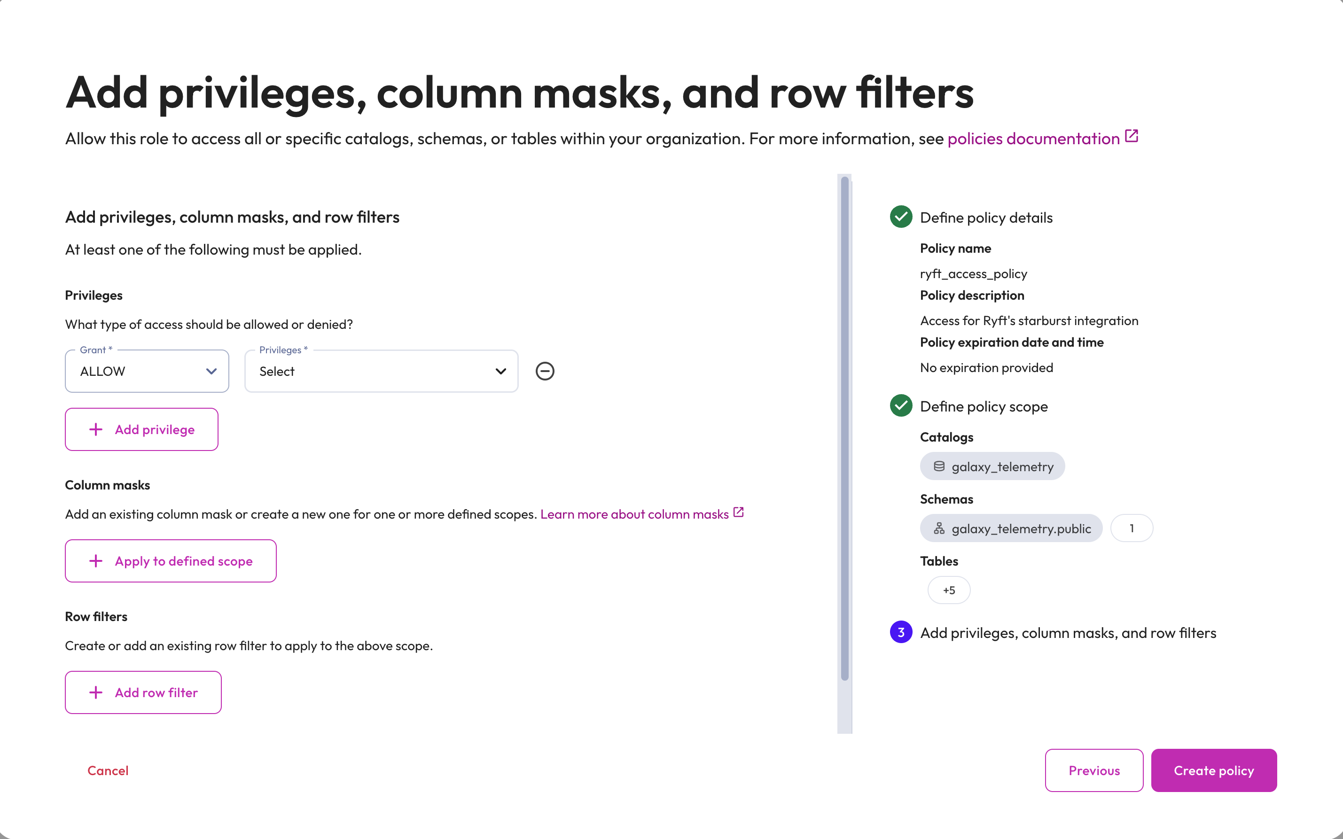
Task: Open the Privileges Select dropdown
Action: coord(381,371)
